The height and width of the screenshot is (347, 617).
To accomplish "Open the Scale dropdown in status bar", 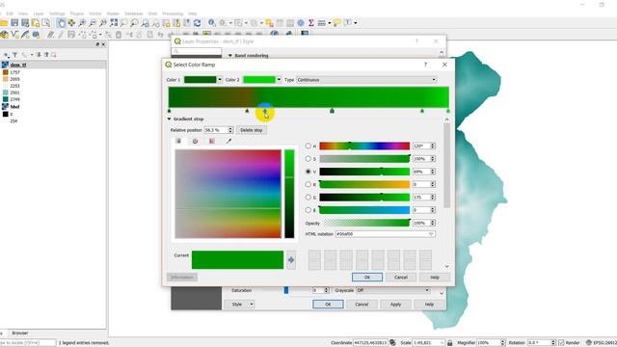I will pyautogui.click(x=442, y=343).
